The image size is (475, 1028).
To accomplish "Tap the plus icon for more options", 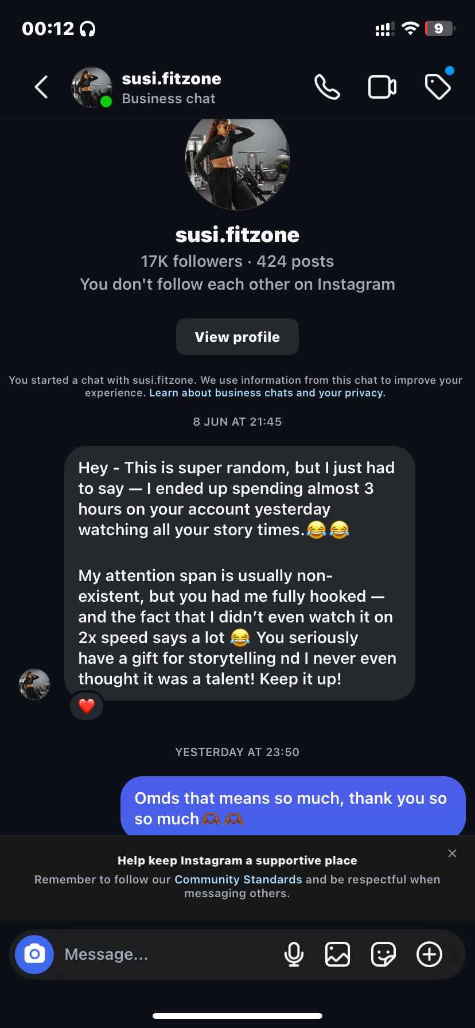I will pos(429,955).
